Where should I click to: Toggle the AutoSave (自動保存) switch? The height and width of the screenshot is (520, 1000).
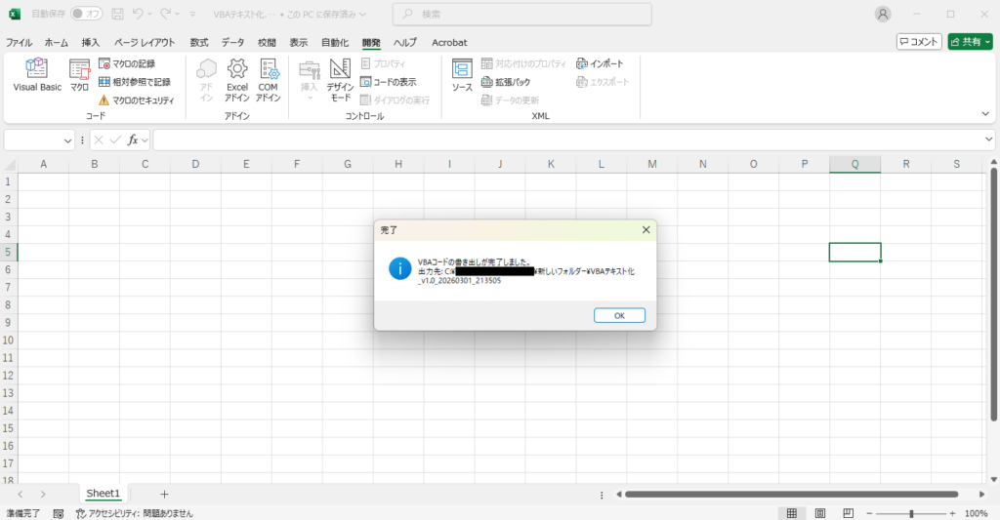pos(87,15)
